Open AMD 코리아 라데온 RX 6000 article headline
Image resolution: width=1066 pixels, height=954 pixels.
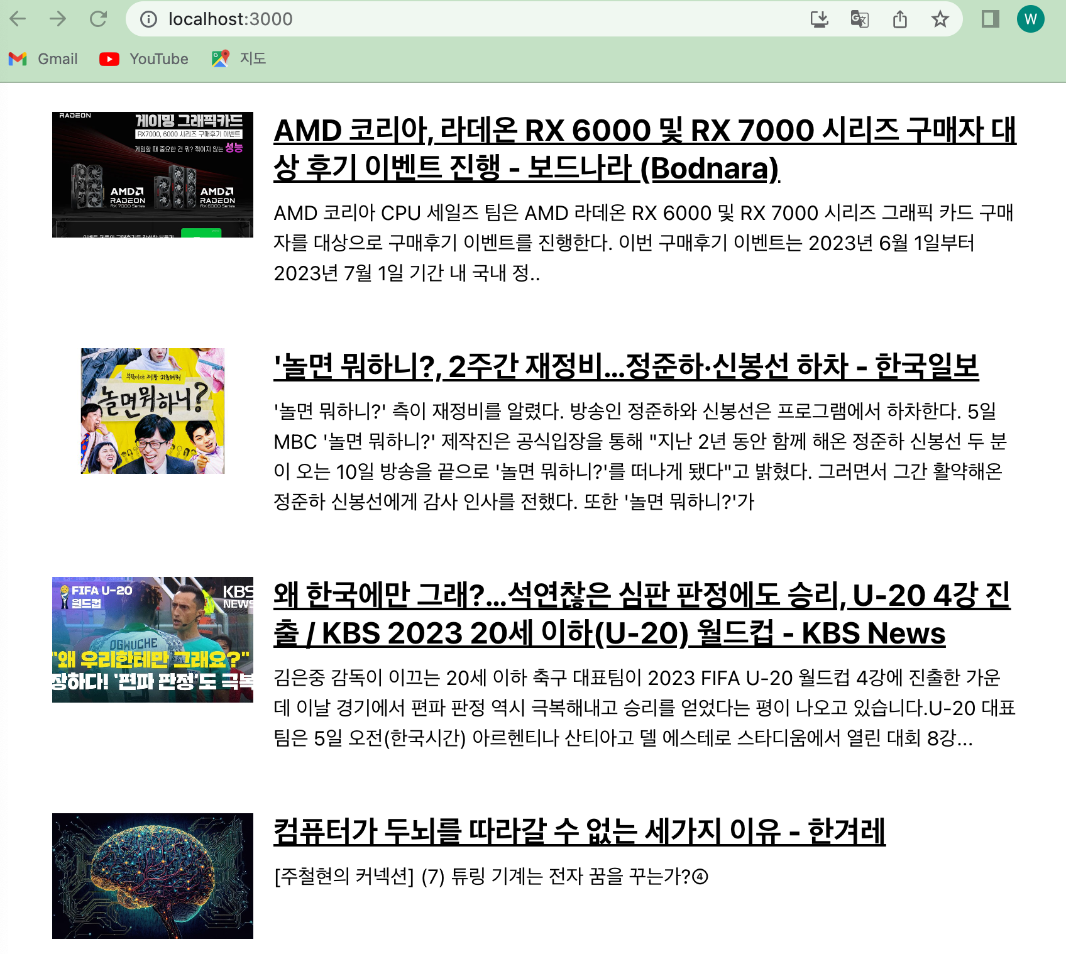point(645,150)
